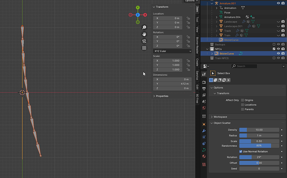
Task: Disable render camera for Track
Action: click(283, 30)
